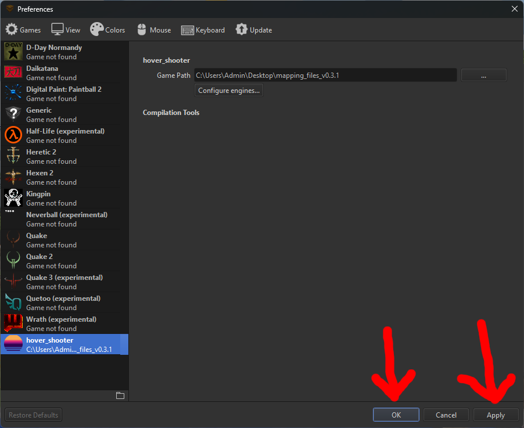Choose the Kingpin skull icon
Image resolution: width=524 pixels, height=428 pixels.
pyautogui.click(x=13, y=198)
